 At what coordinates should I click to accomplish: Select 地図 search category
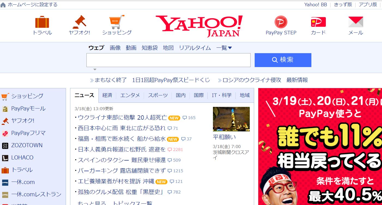pos(168,48)
